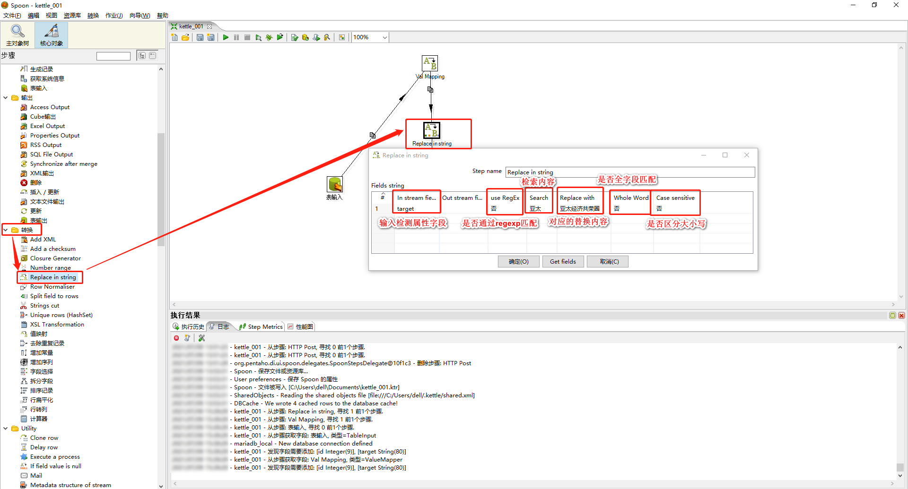Preview the transformation with the magnifier icon
The height and width of the screenshot is (489, 908).
coord(259,37)
